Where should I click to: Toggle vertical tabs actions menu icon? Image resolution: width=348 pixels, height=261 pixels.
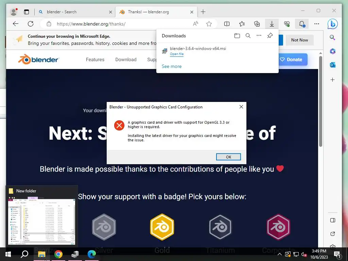coord(27,12)
